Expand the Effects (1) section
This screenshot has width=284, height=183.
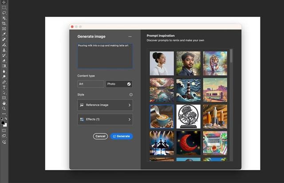tap(105, 119)
